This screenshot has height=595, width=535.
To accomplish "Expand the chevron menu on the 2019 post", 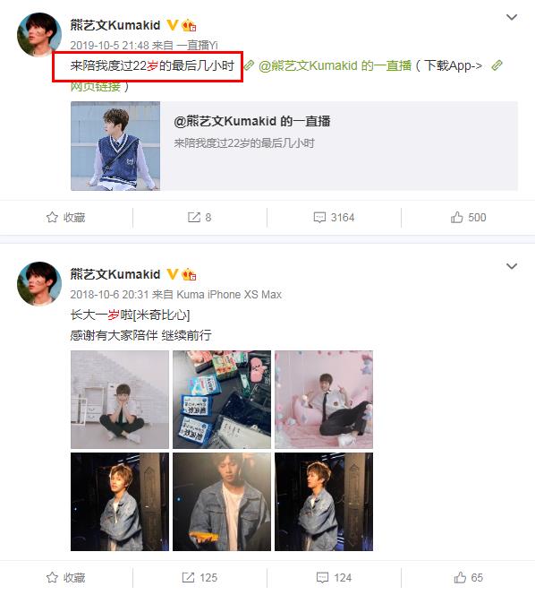I will coord(512,17).
